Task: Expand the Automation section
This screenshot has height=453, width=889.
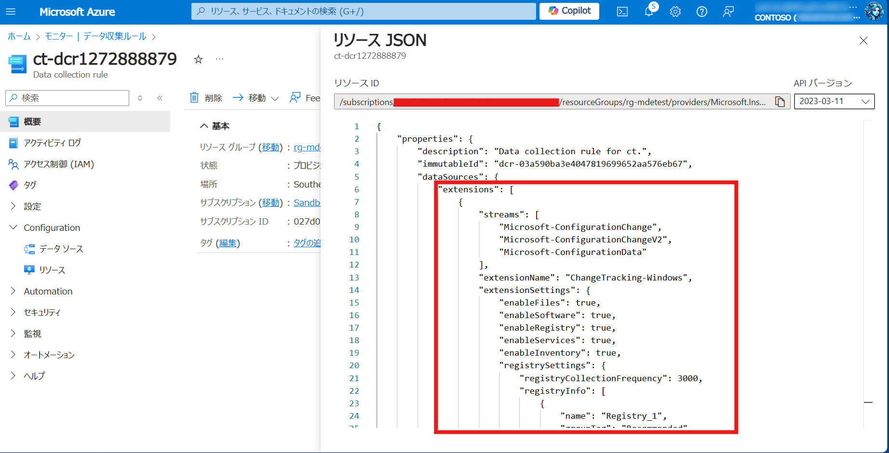Action: tap(13, 291)
